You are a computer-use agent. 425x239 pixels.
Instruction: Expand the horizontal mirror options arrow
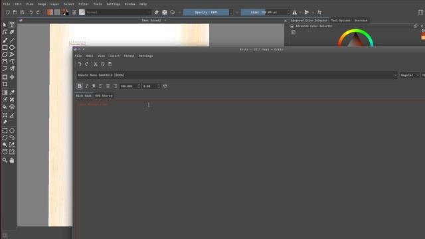click(x=300, y=12)
